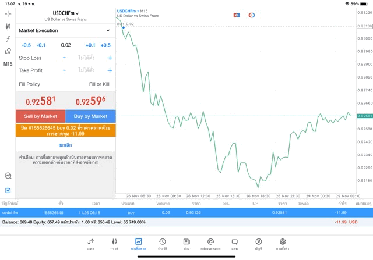Increase volume by +0.1
Screen dimensions: 373x260
[x=90, y=45]
